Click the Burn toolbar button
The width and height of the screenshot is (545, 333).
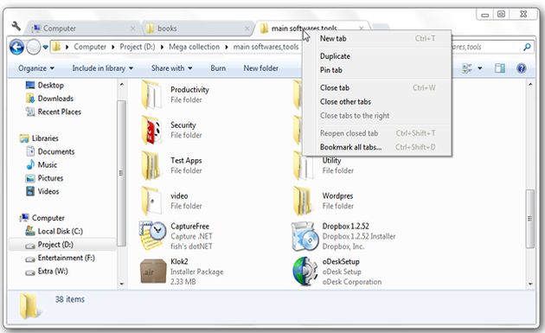click(x=218, y=68)
